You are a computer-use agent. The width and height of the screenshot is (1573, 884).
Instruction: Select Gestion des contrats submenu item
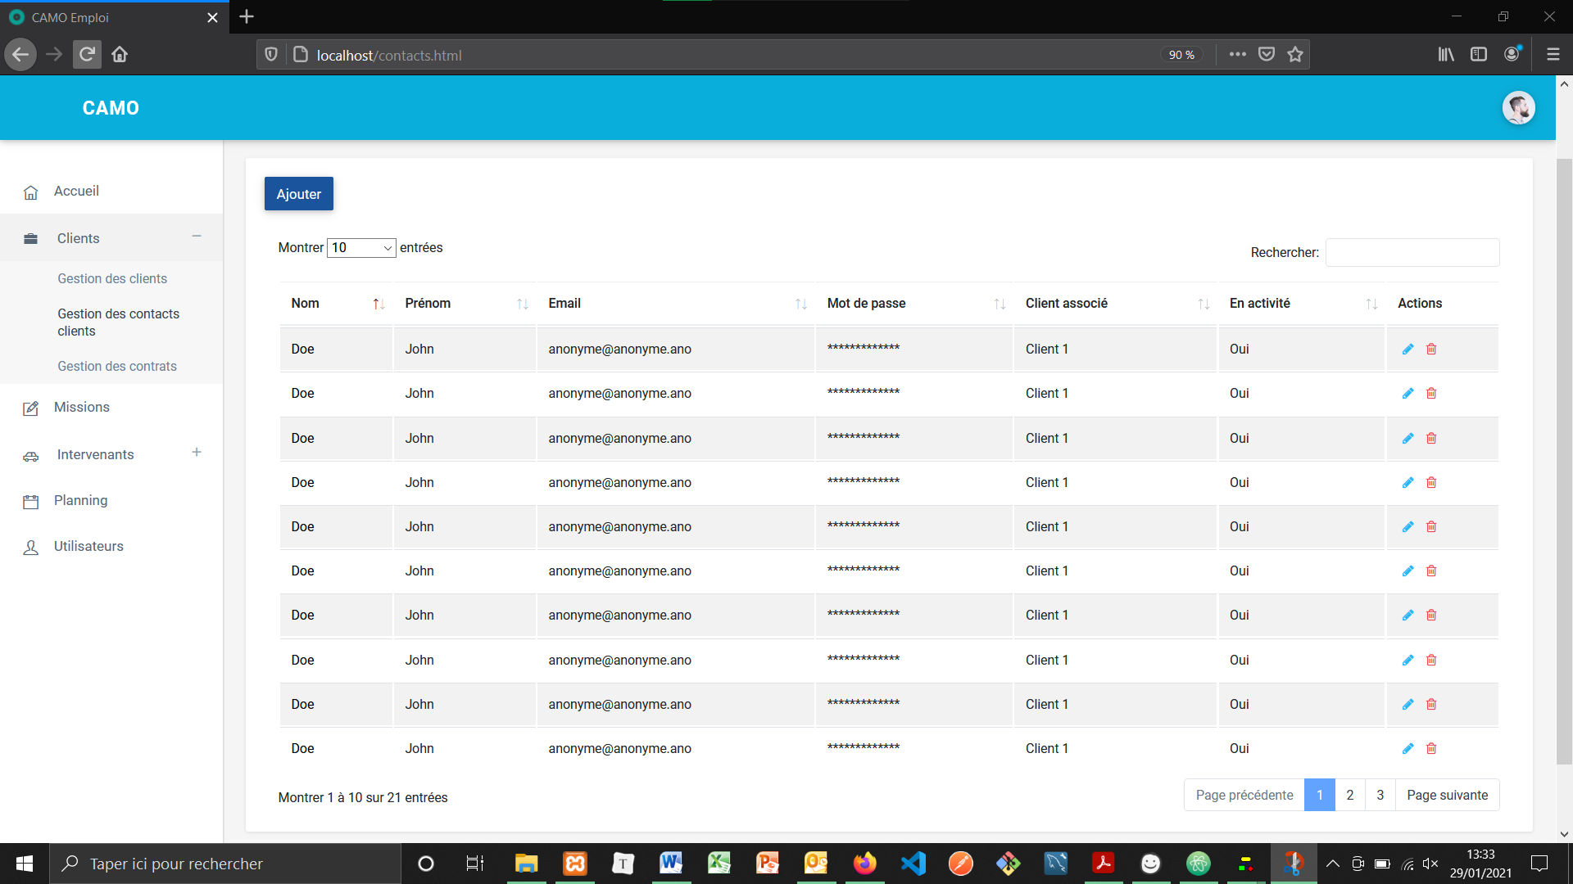117,366
